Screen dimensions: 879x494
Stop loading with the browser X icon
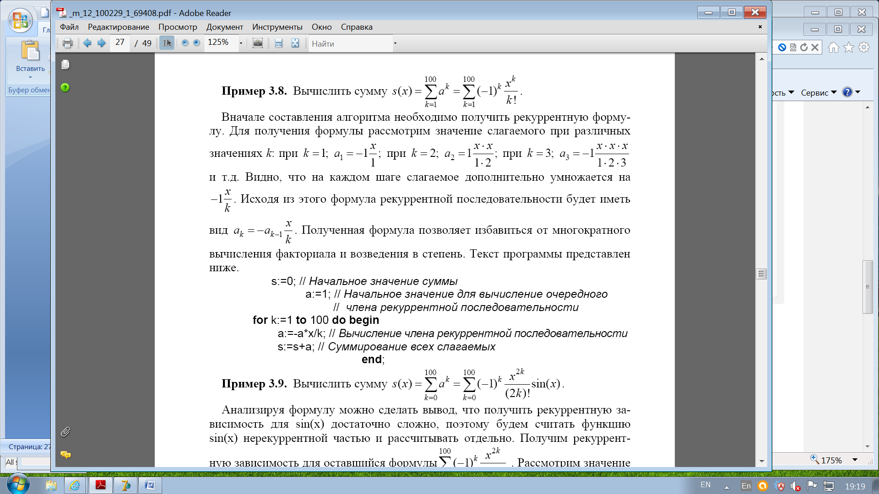(815, 47)
